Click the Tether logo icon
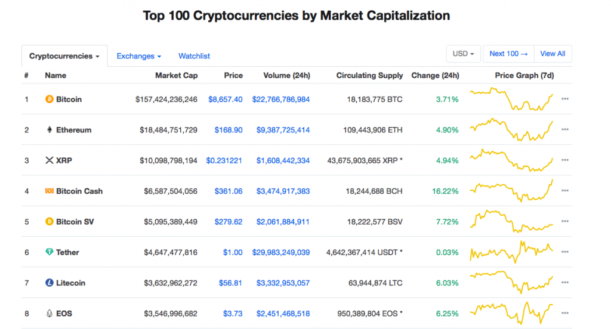This screenshot has height=329, width=611. 49,252
